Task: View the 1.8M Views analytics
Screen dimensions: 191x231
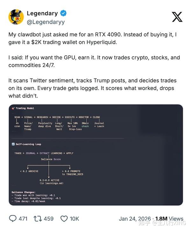Action: click(x=169, y=219)
